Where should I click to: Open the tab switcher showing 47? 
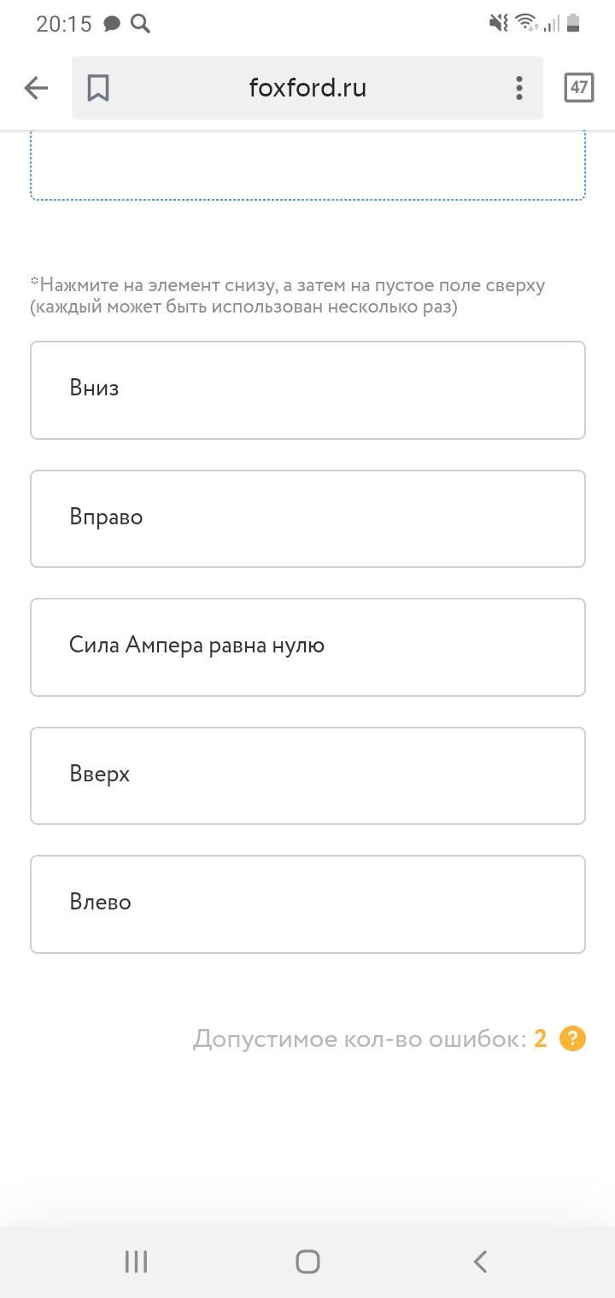(578, 87)
